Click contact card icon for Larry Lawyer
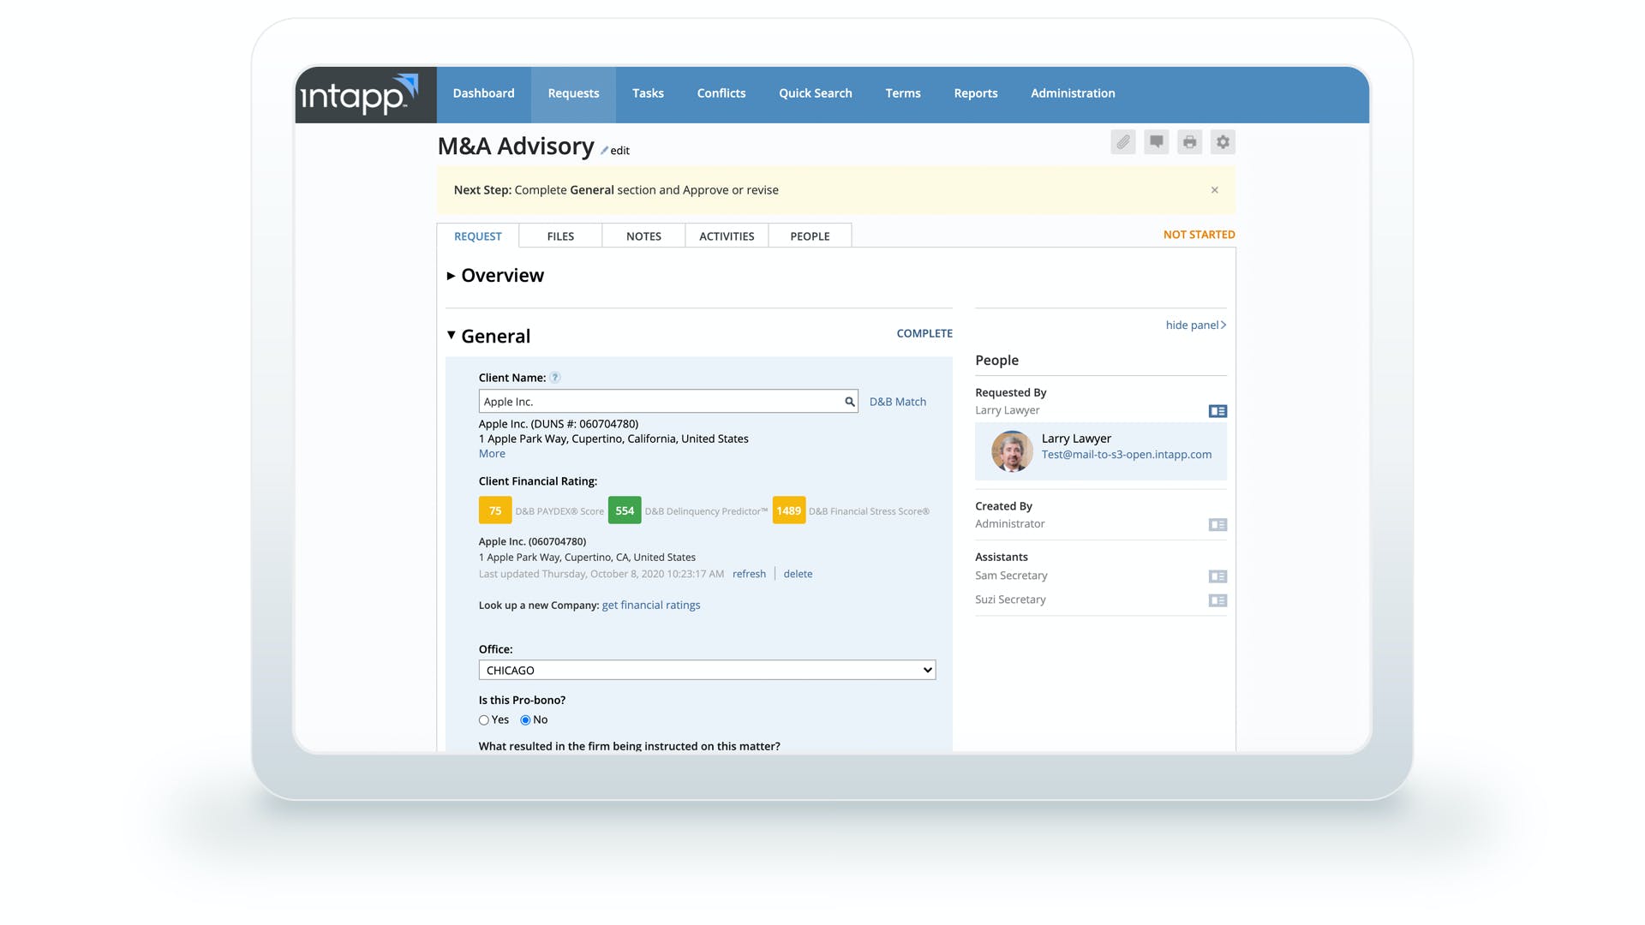Image resolution: width=1645 pixels, height=925 pixels. point(1217,411)
